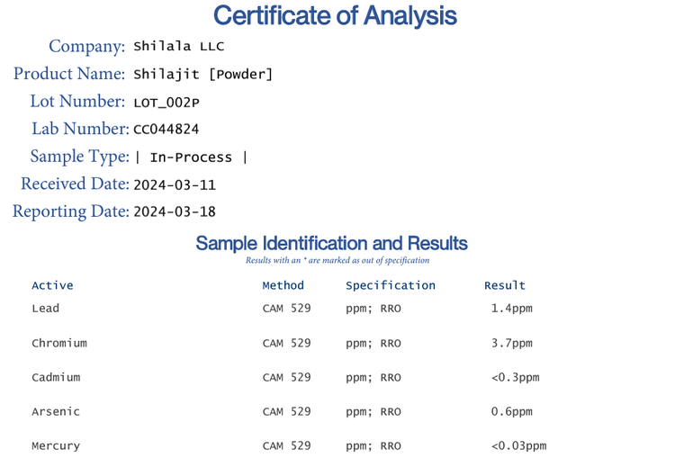Click the 'Company:' label
This screenshot has width=675, height=467.
pos(86,47)
